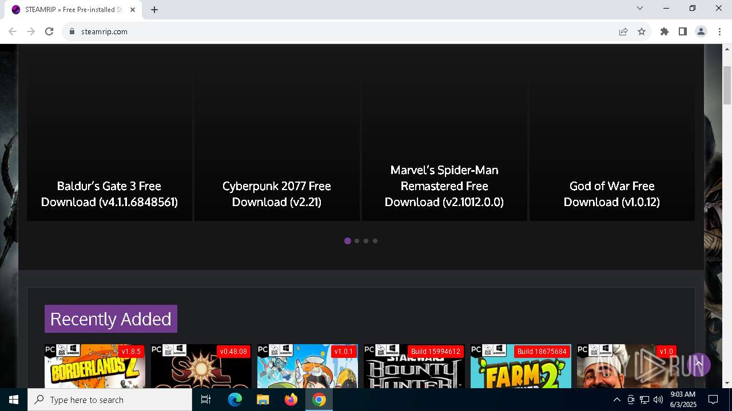Reload the steamrip.com page
732x411 pixels.
(x=49, y=31)
